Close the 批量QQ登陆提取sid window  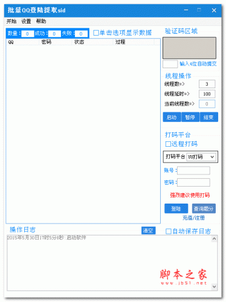click(x=214, y=10)
